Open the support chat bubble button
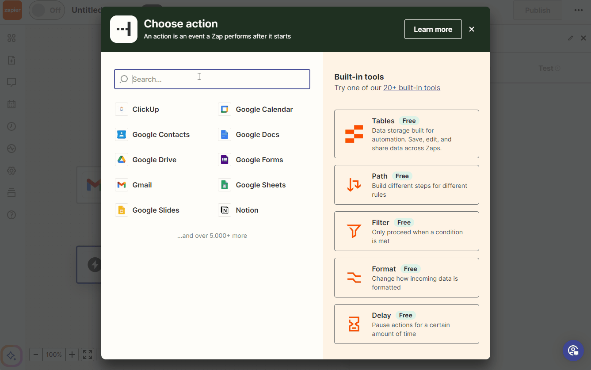This screenshot has width=591, height=370. (x=573, y=351)
